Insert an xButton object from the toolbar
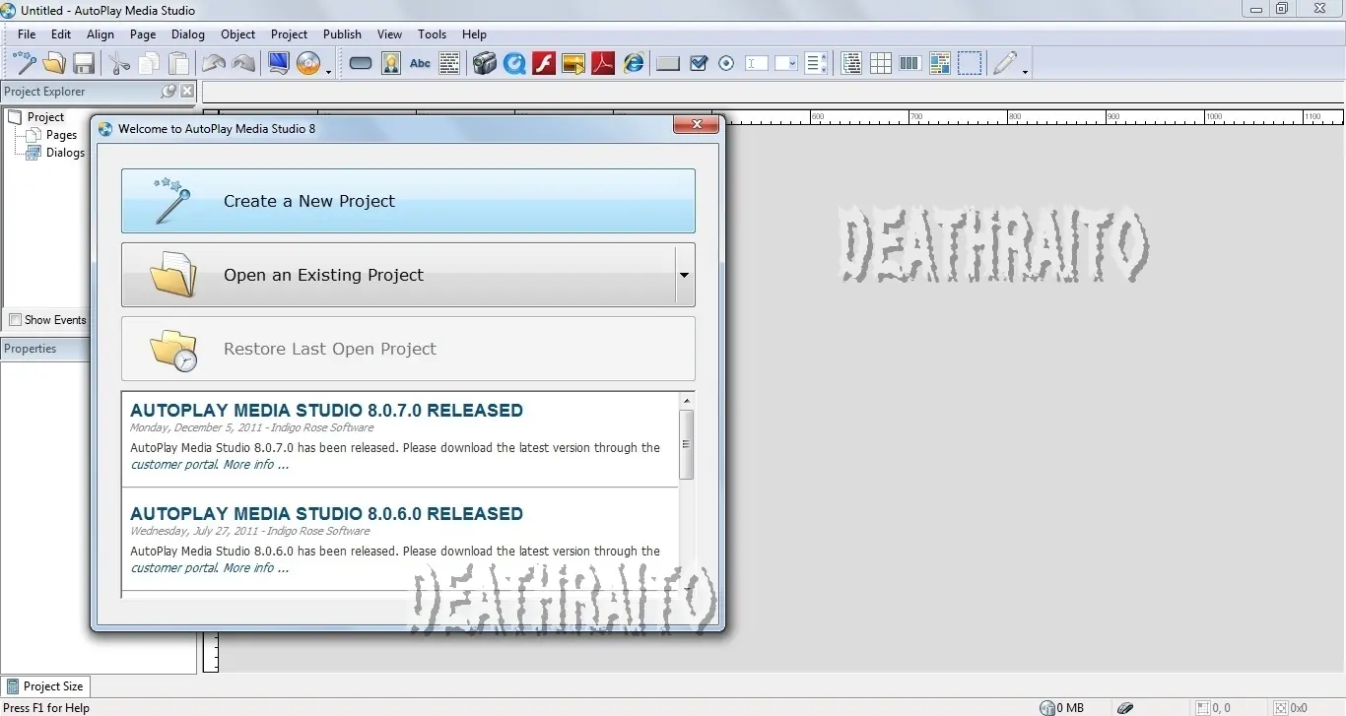The image size is (1346, 716). point(668,64)
